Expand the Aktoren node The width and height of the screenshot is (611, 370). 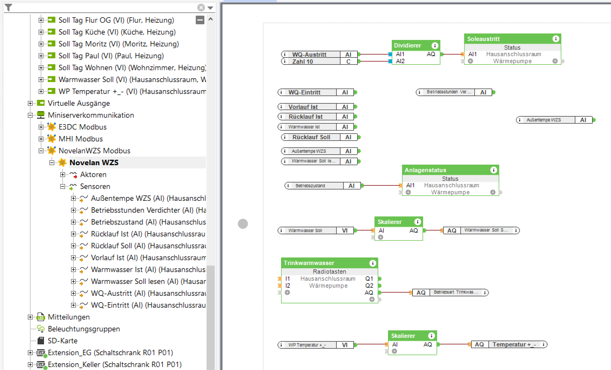(63, 175)
